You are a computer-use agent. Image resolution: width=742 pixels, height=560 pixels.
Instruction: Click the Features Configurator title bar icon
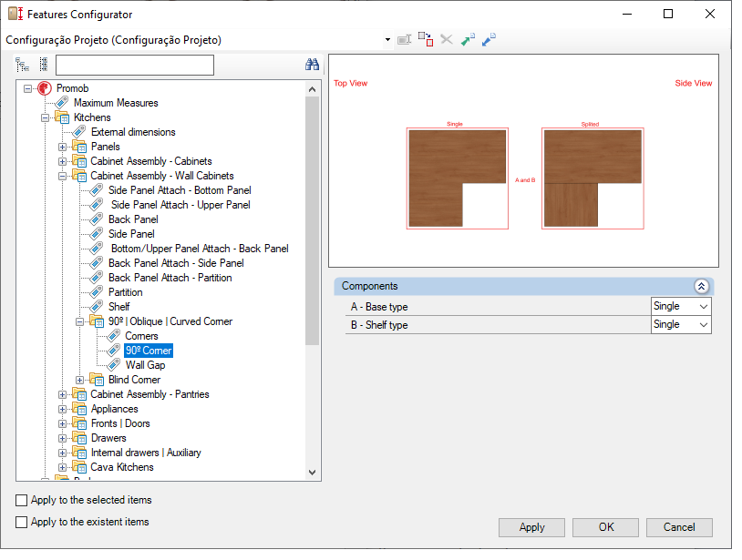tap(15, 14)
